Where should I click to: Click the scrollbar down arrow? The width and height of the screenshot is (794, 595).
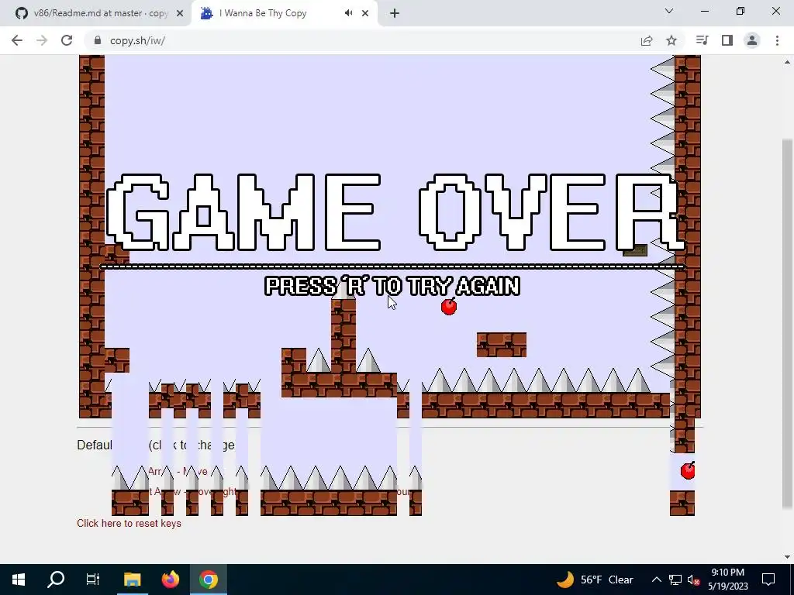click(x=787, y=557)
